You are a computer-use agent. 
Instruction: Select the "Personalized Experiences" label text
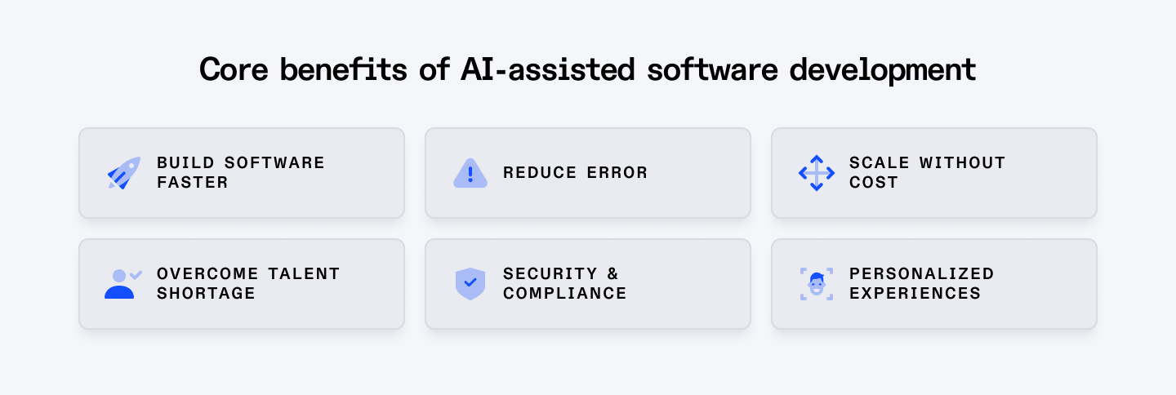point(921,283)
